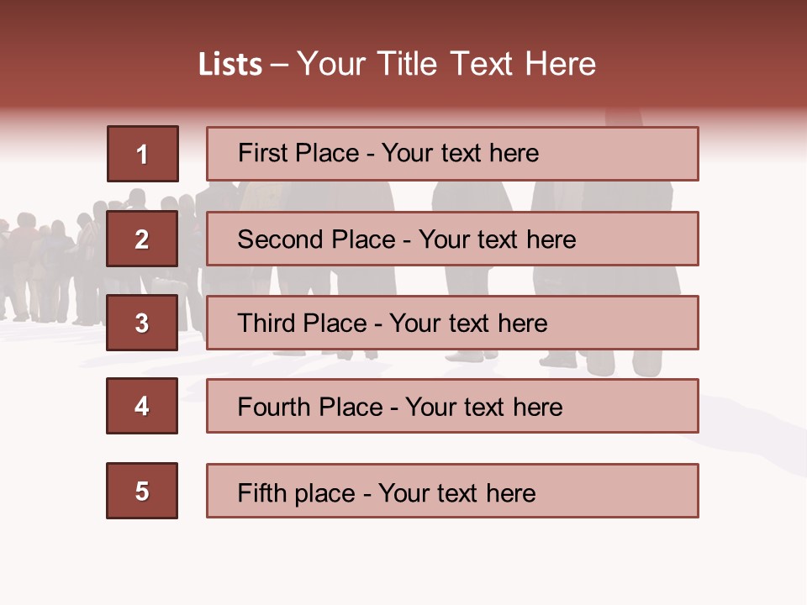This screenshot has height=605, width=807.
Task: Click the bold word 'Lists' in title
Action: (x=230, y=65)
